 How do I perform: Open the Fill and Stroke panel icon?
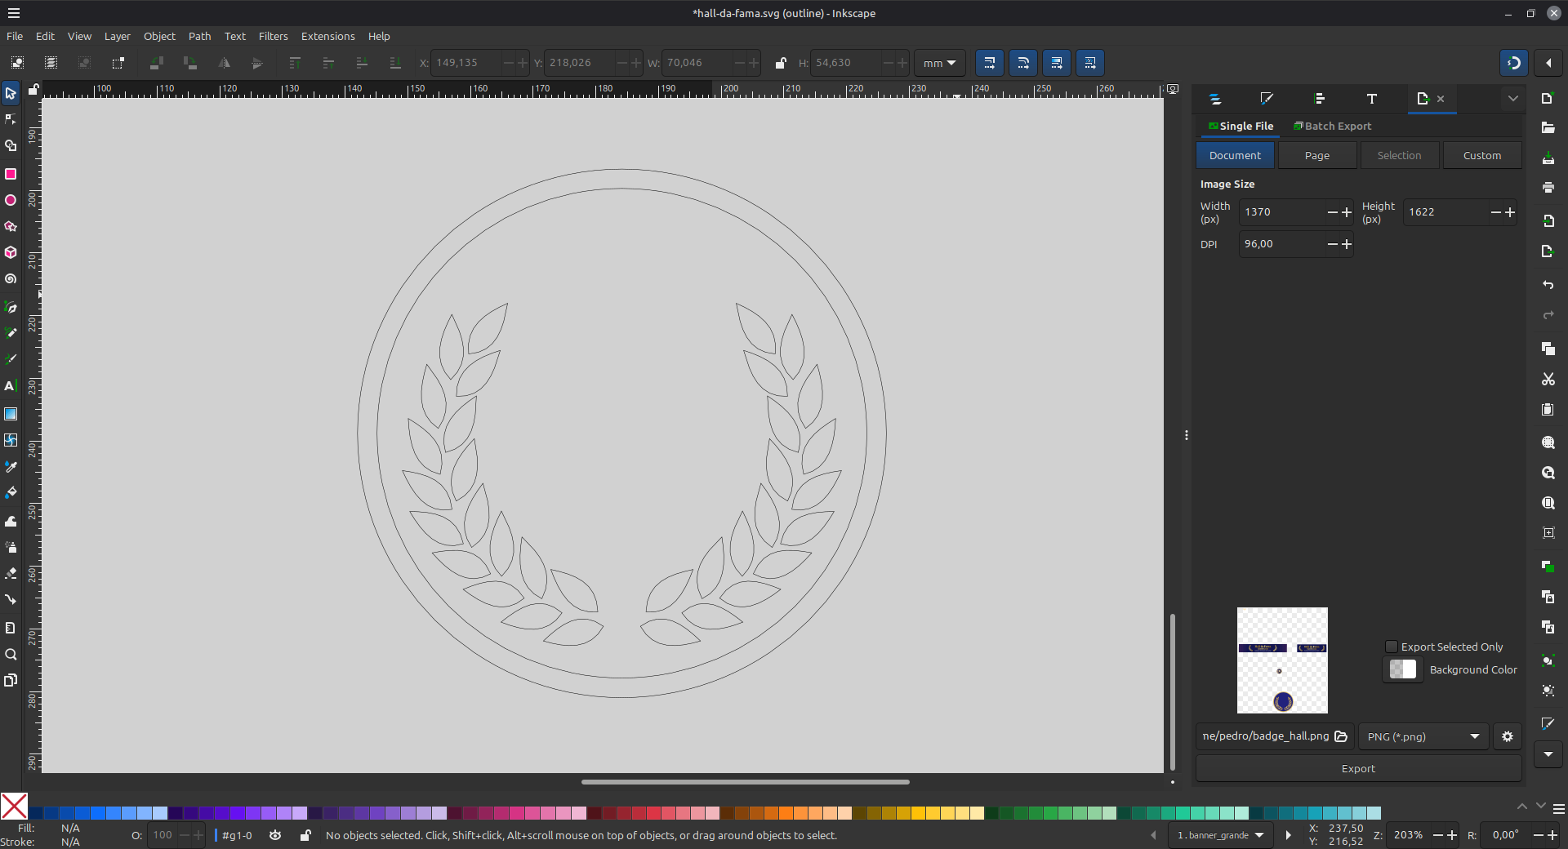[1267, 98]
